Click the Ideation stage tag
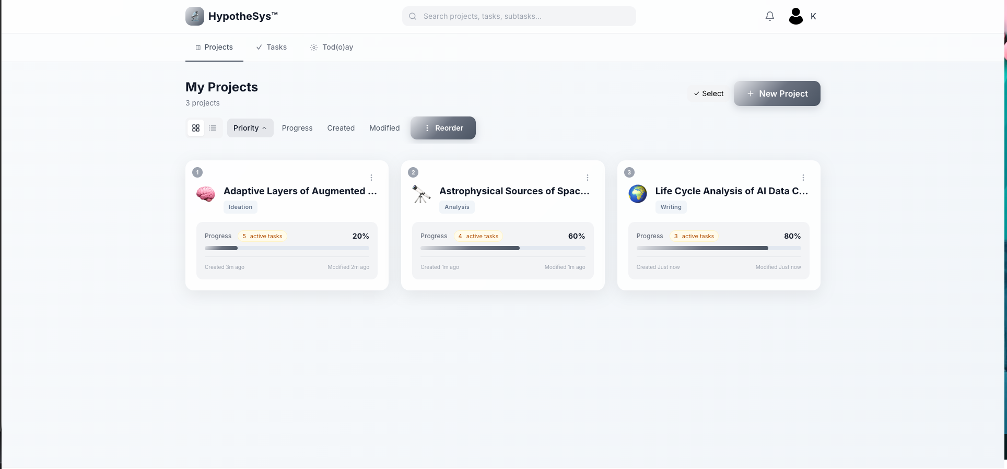This screenshot has width=1007, height=469. tap(240, 207)
